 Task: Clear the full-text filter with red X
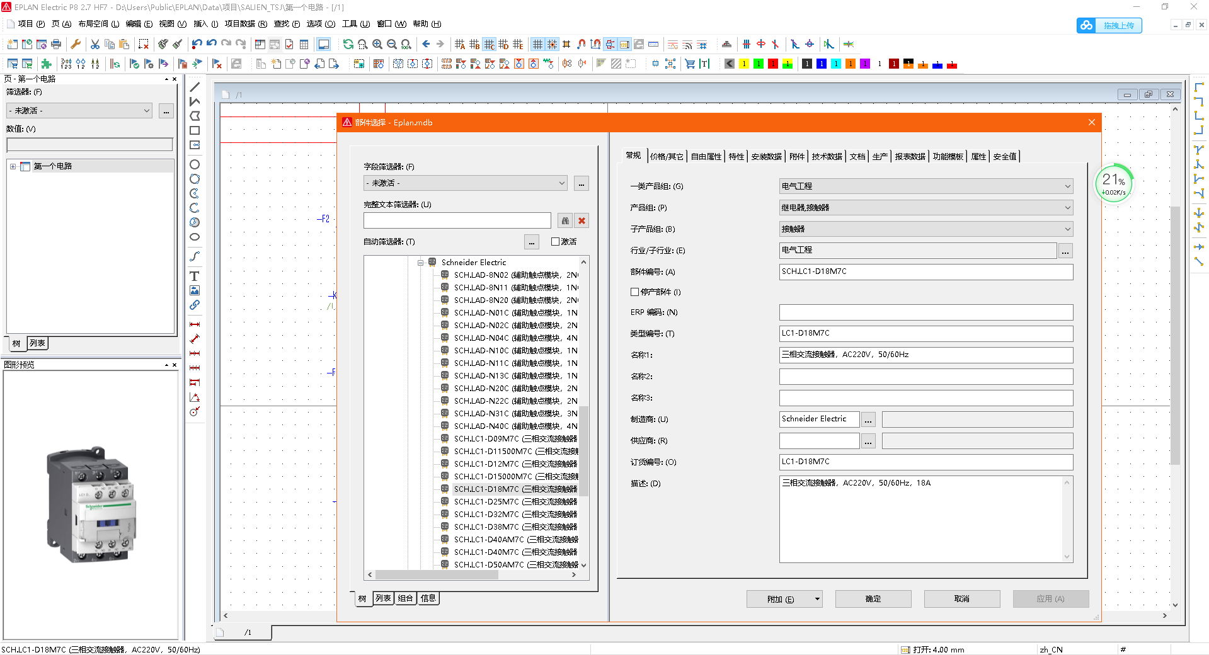click(x=582, y=220)
